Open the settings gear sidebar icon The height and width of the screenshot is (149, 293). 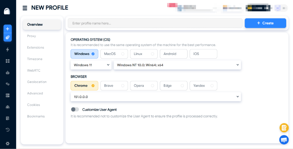7,143
